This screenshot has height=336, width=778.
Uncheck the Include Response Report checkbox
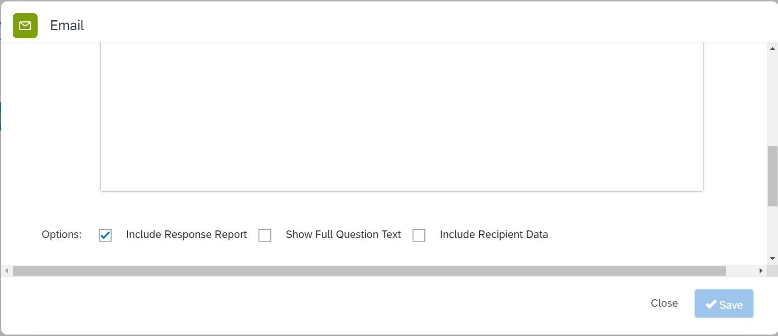[105, 235]
